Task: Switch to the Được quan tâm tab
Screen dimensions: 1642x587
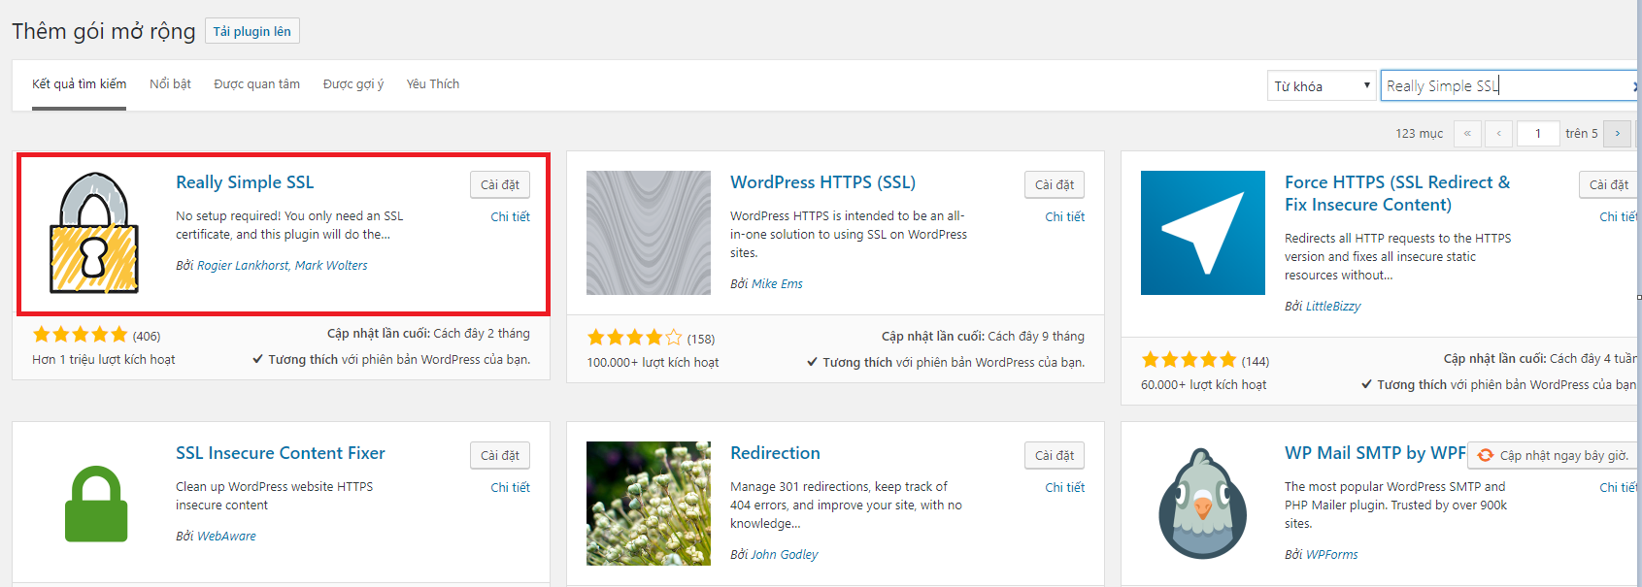Action: coord(256,84)
